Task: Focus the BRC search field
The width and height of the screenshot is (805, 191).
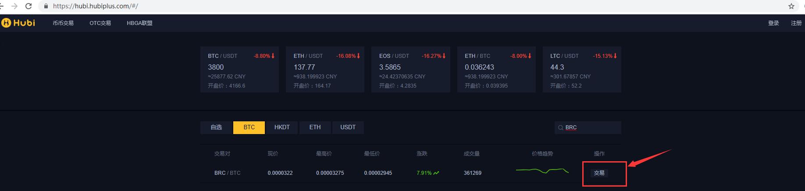Action: coord(588,127)
